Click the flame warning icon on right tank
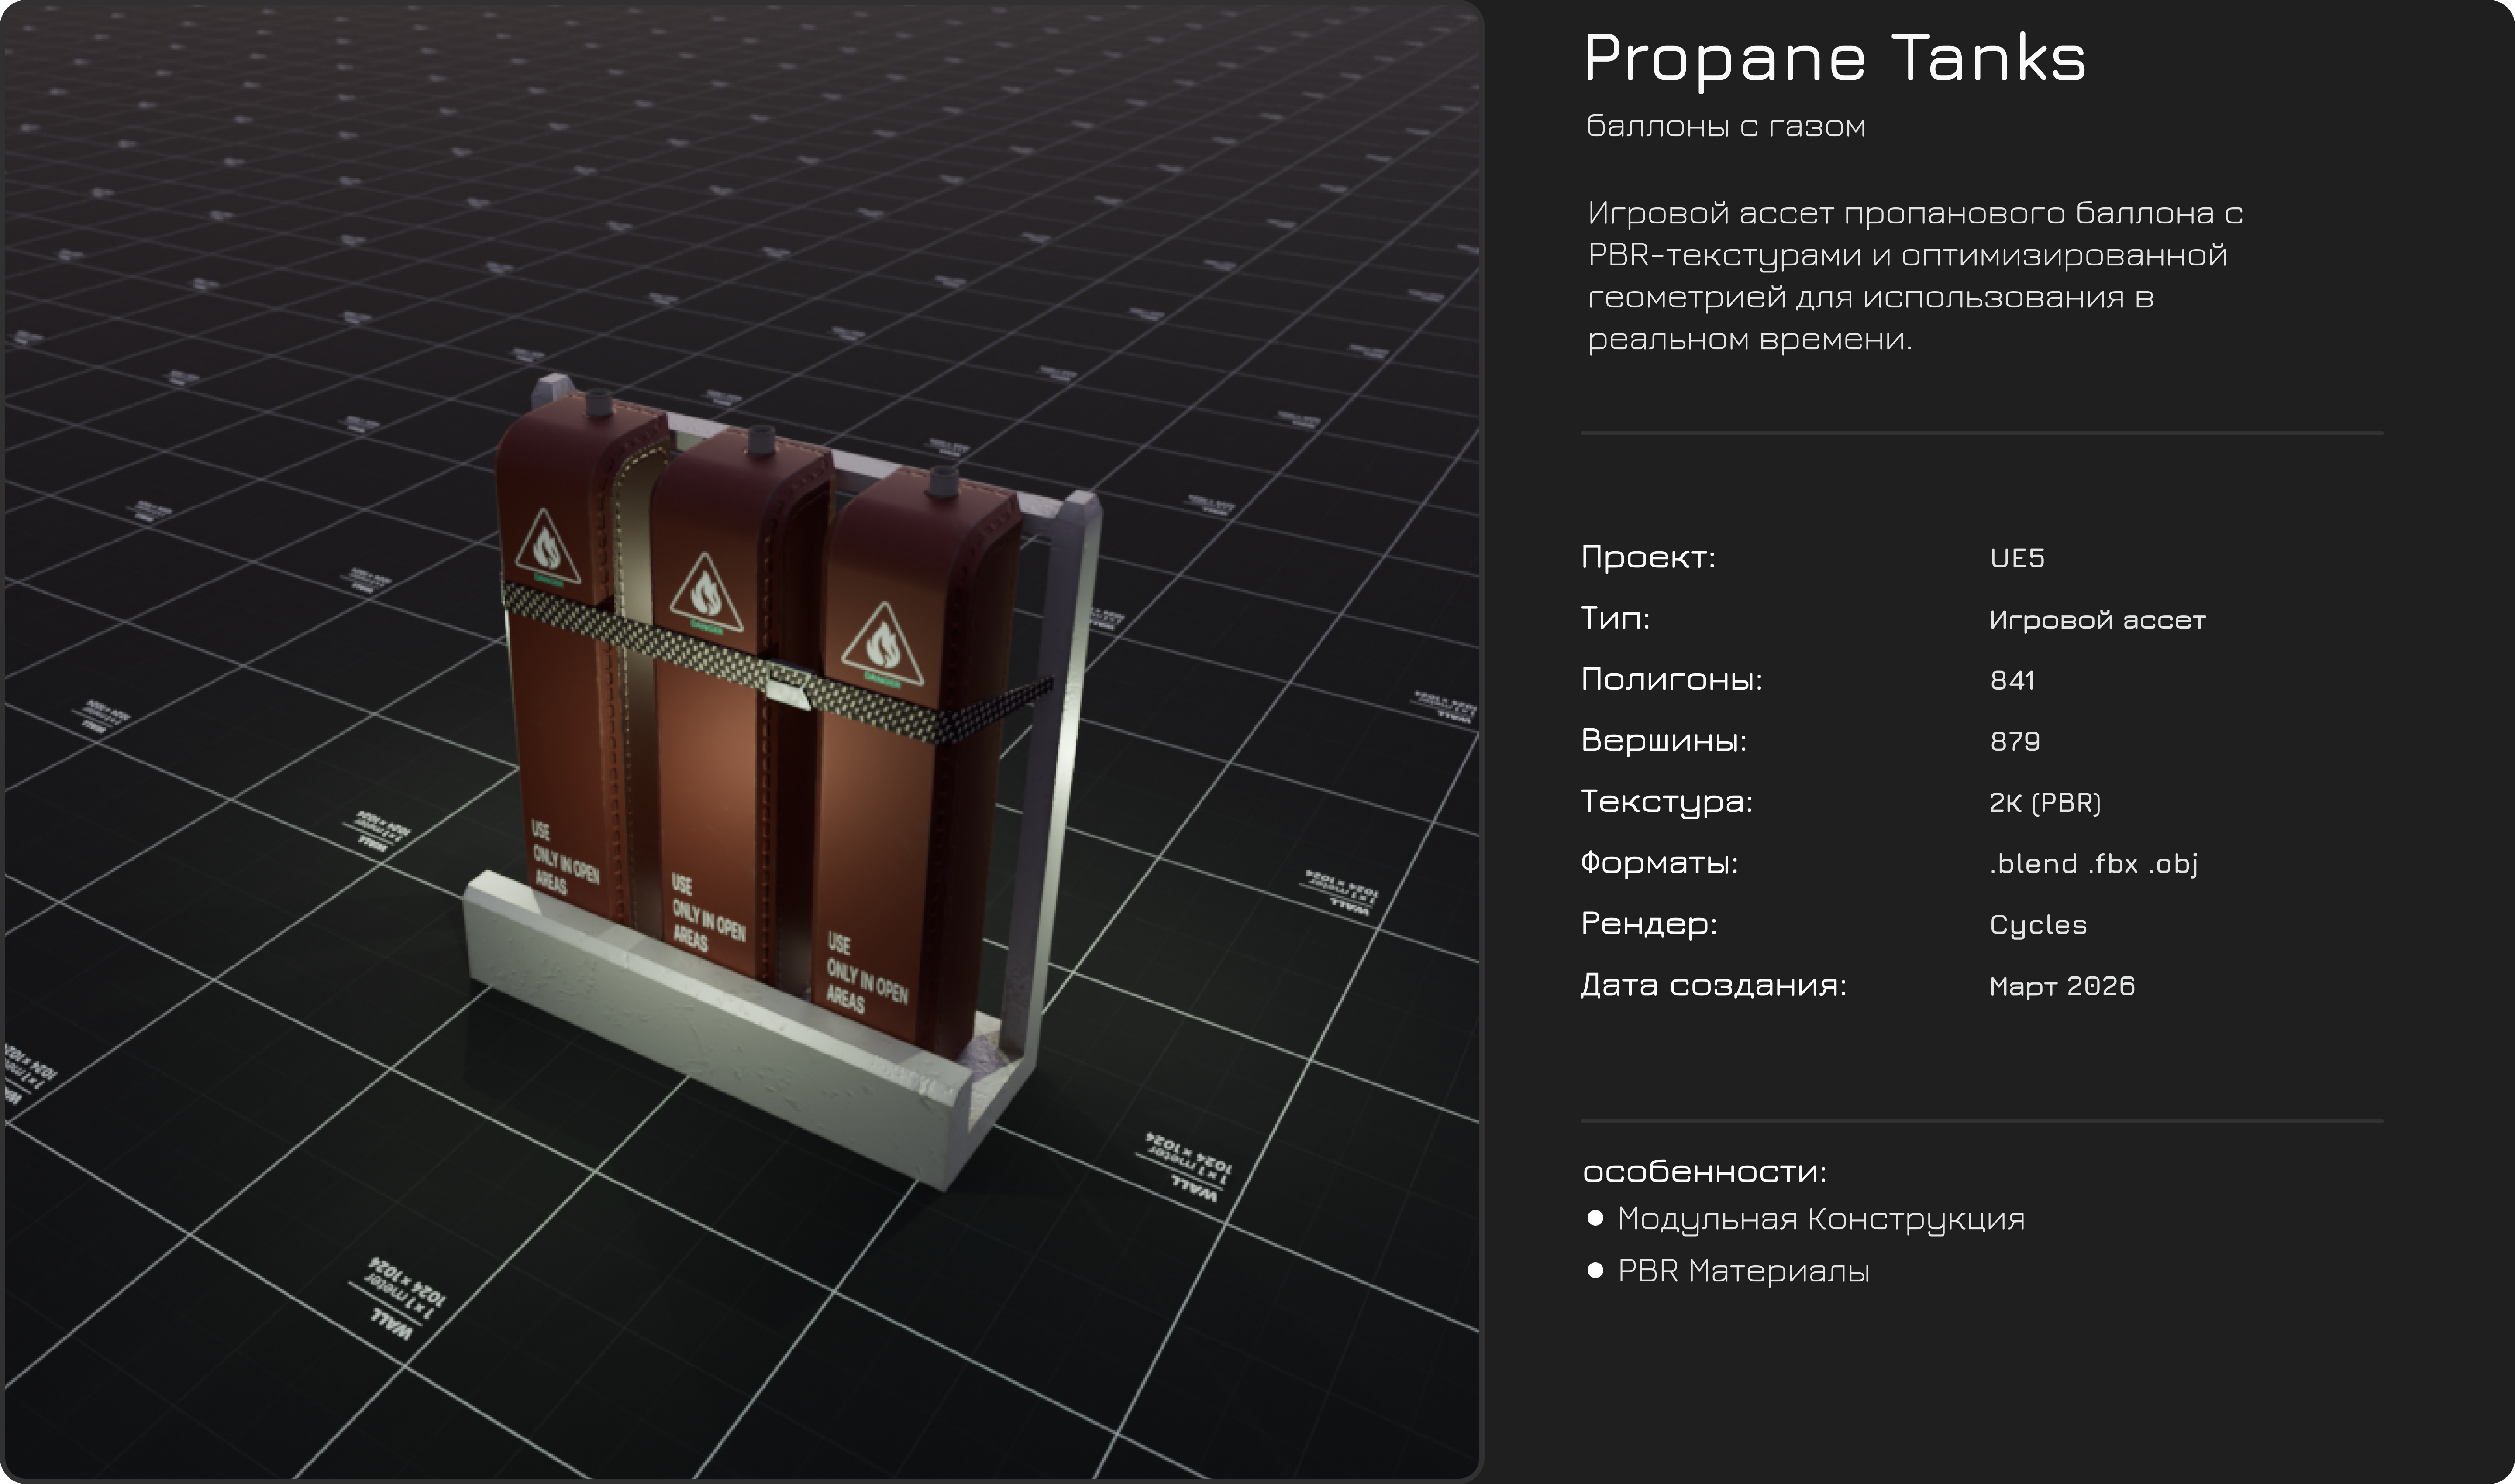The image size is (2515, 1484). click(883, 645)
